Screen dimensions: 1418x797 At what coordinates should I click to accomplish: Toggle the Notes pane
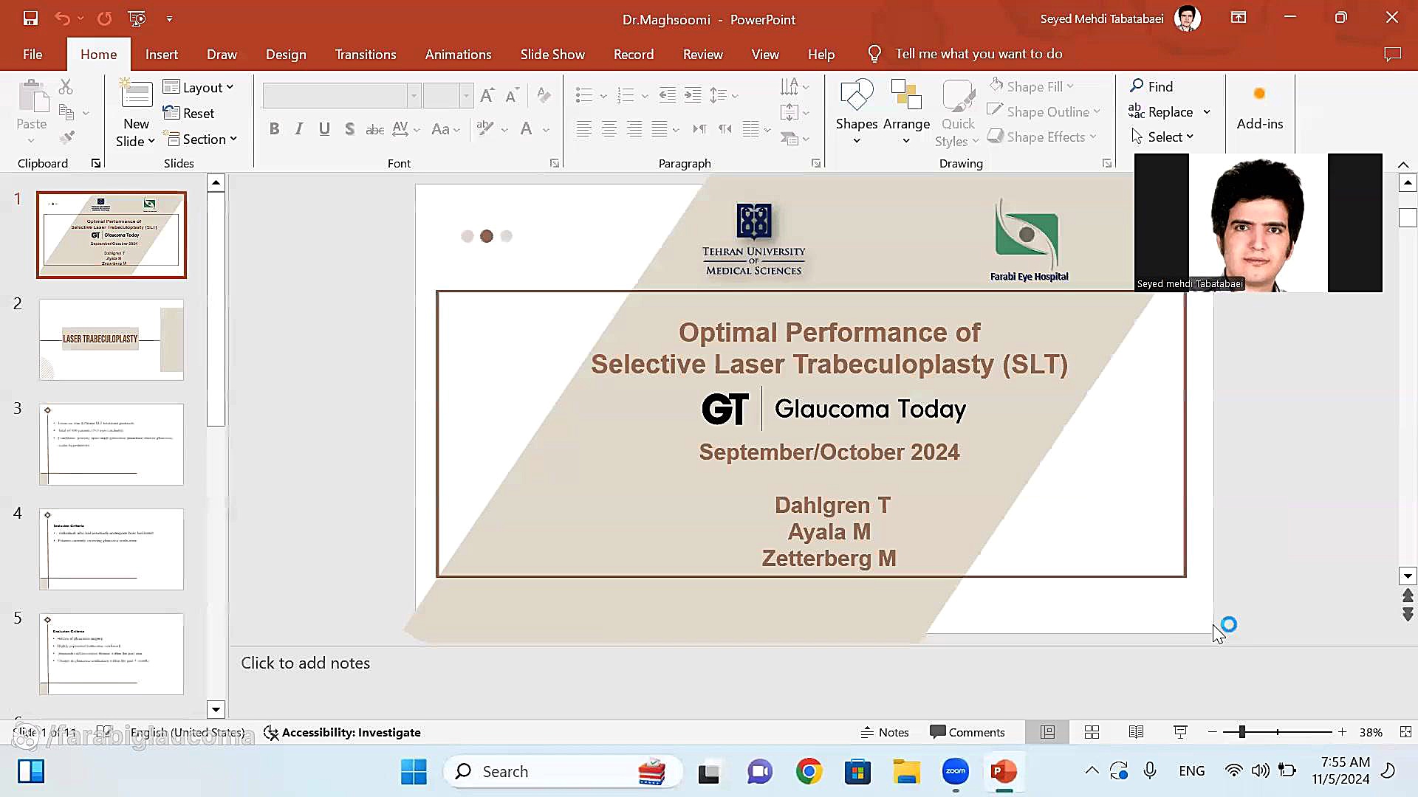[x=885, y=732]
